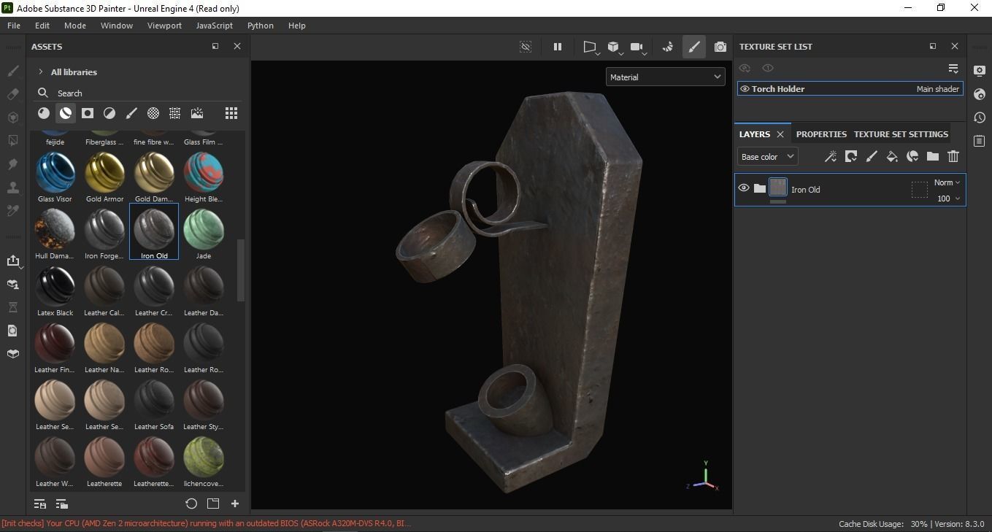Viewport: 992px width, 532px height.
Task: Open the 3D/2D view mode cube dropdown
Action: pyautogui.click(x=615, y=47)
